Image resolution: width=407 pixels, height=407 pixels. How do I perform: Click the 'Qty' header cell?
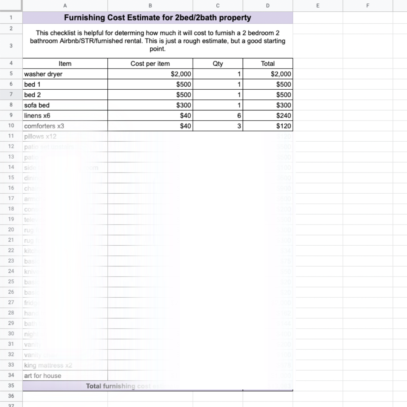click(217, 64)
